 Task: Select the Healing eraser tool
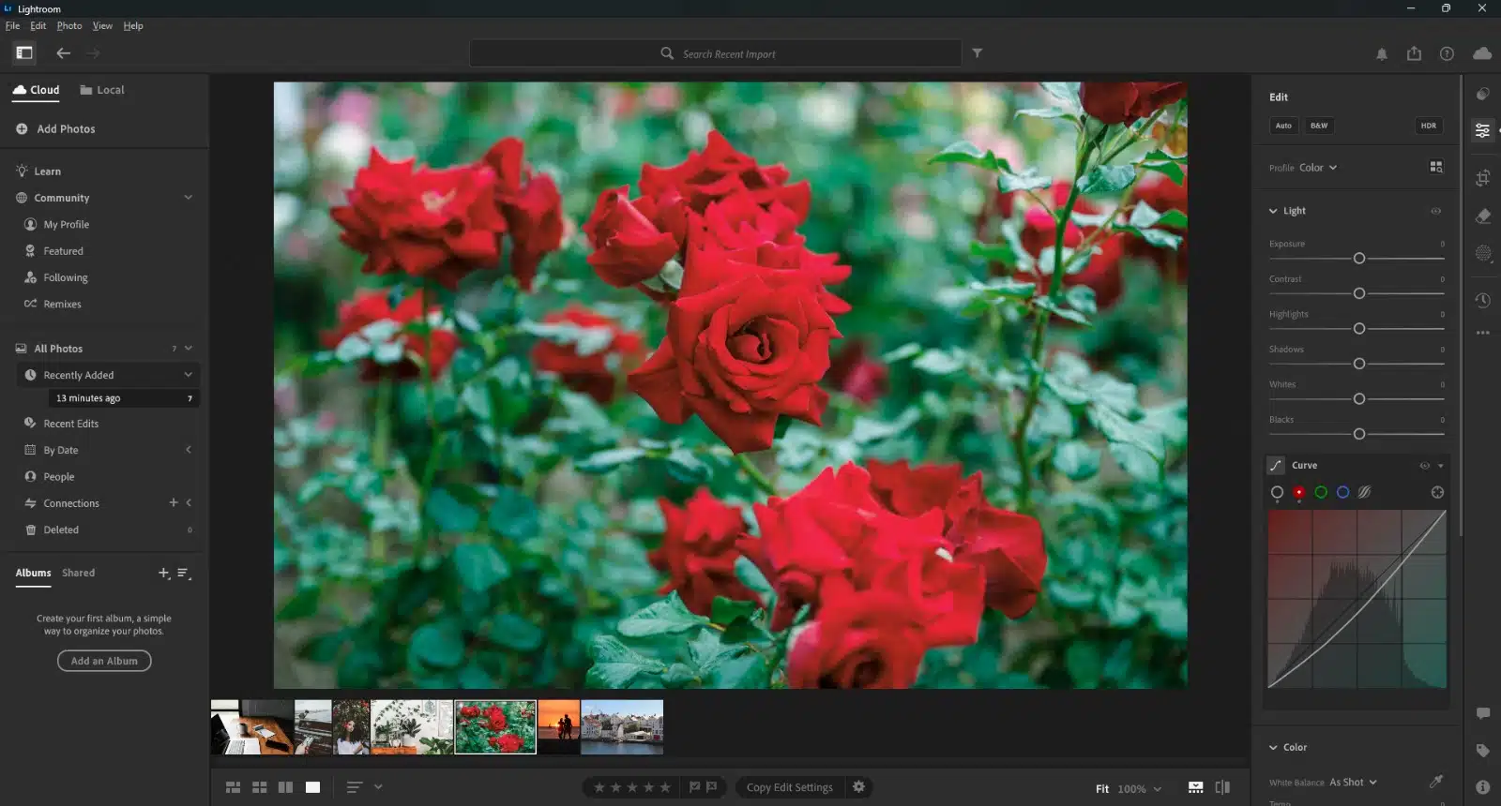1482,216
